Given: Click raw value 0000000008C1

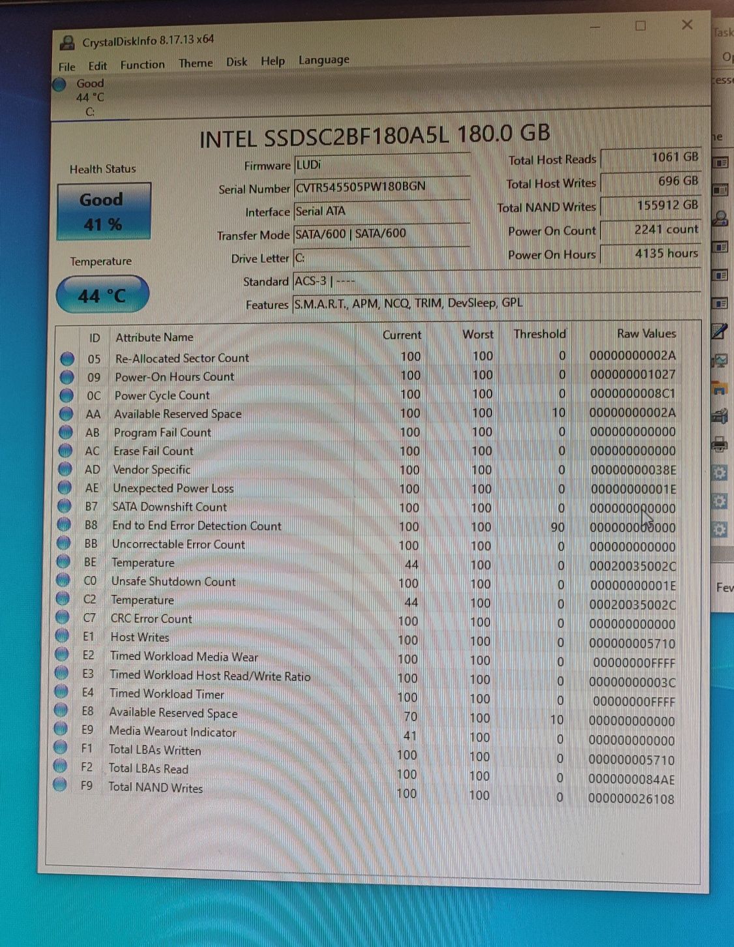Looking at the screenshot, I should (x=633, y=393).
